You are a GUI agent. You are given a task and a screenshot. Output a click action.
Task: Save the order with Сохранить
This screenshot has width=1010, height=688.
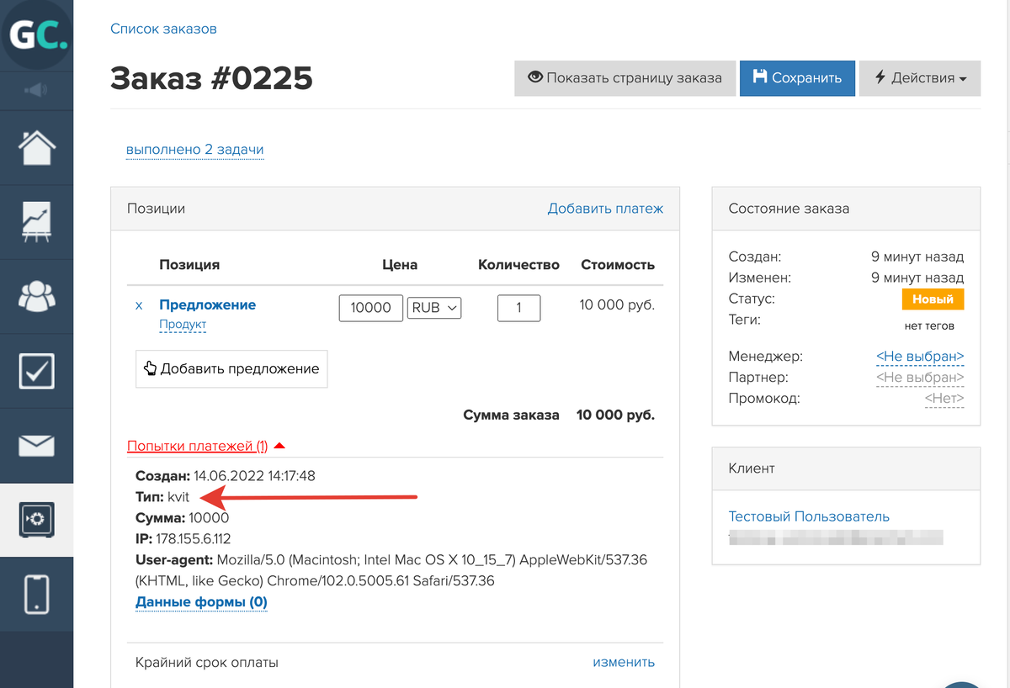(798, 78)
